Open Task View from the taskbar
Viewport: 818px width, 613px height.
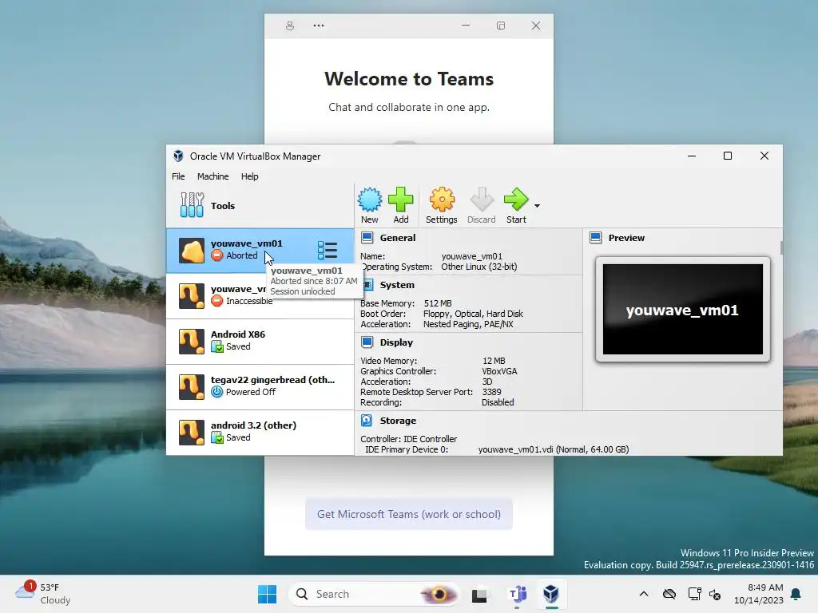click(480, 594)
